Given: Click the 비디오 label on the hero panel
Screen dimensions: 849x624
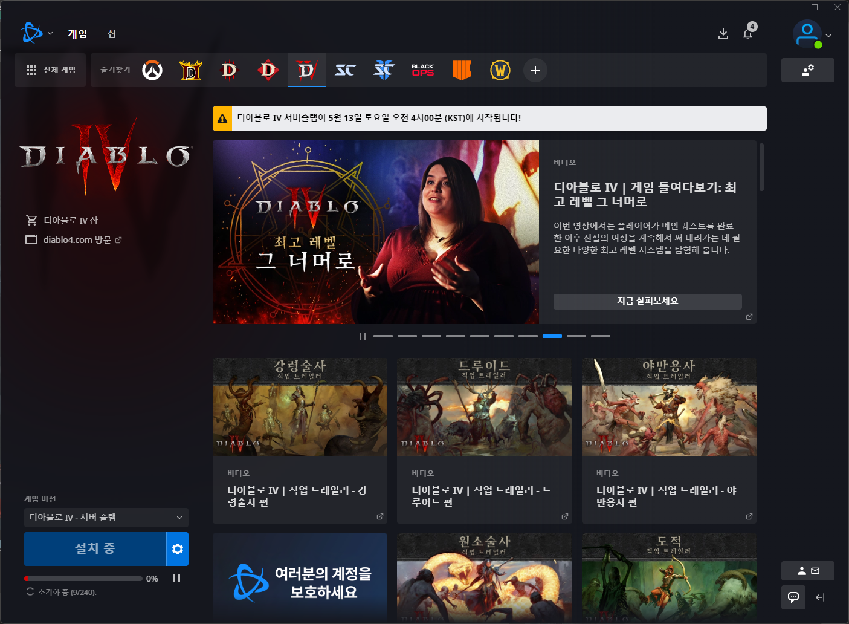Looking at the screenshot, I should pos(565,163).
